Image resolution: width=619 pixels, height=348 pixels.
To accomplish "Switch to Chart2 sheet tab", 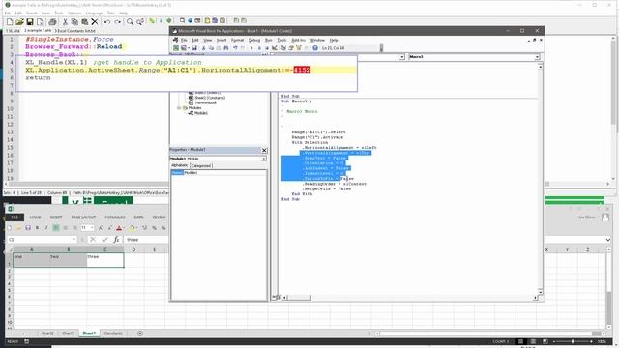I will point(47,333).
